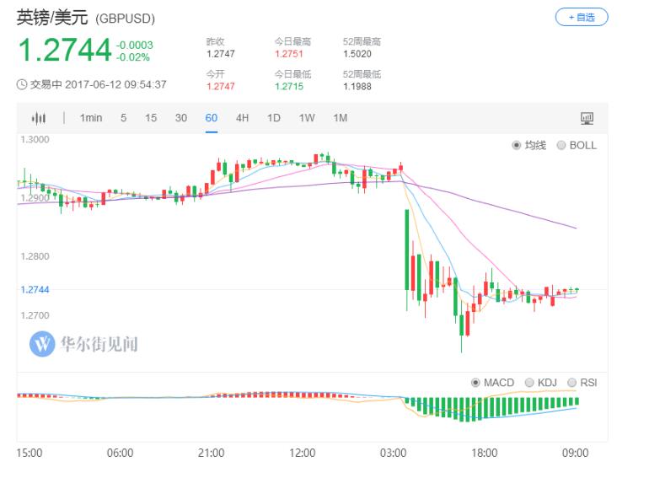Open the 1M monthly chart
Viewport: 649px width, 478px height.
340,118
